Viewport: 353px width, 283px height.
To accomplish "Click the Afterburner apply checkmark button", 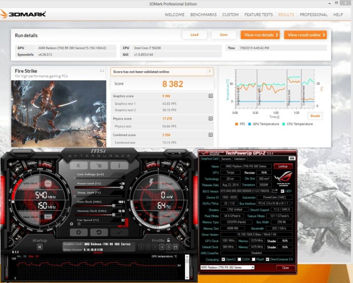I will point(120,232).
